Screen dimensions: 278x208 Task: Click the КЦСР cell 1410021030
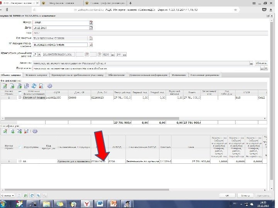(57, 97)
